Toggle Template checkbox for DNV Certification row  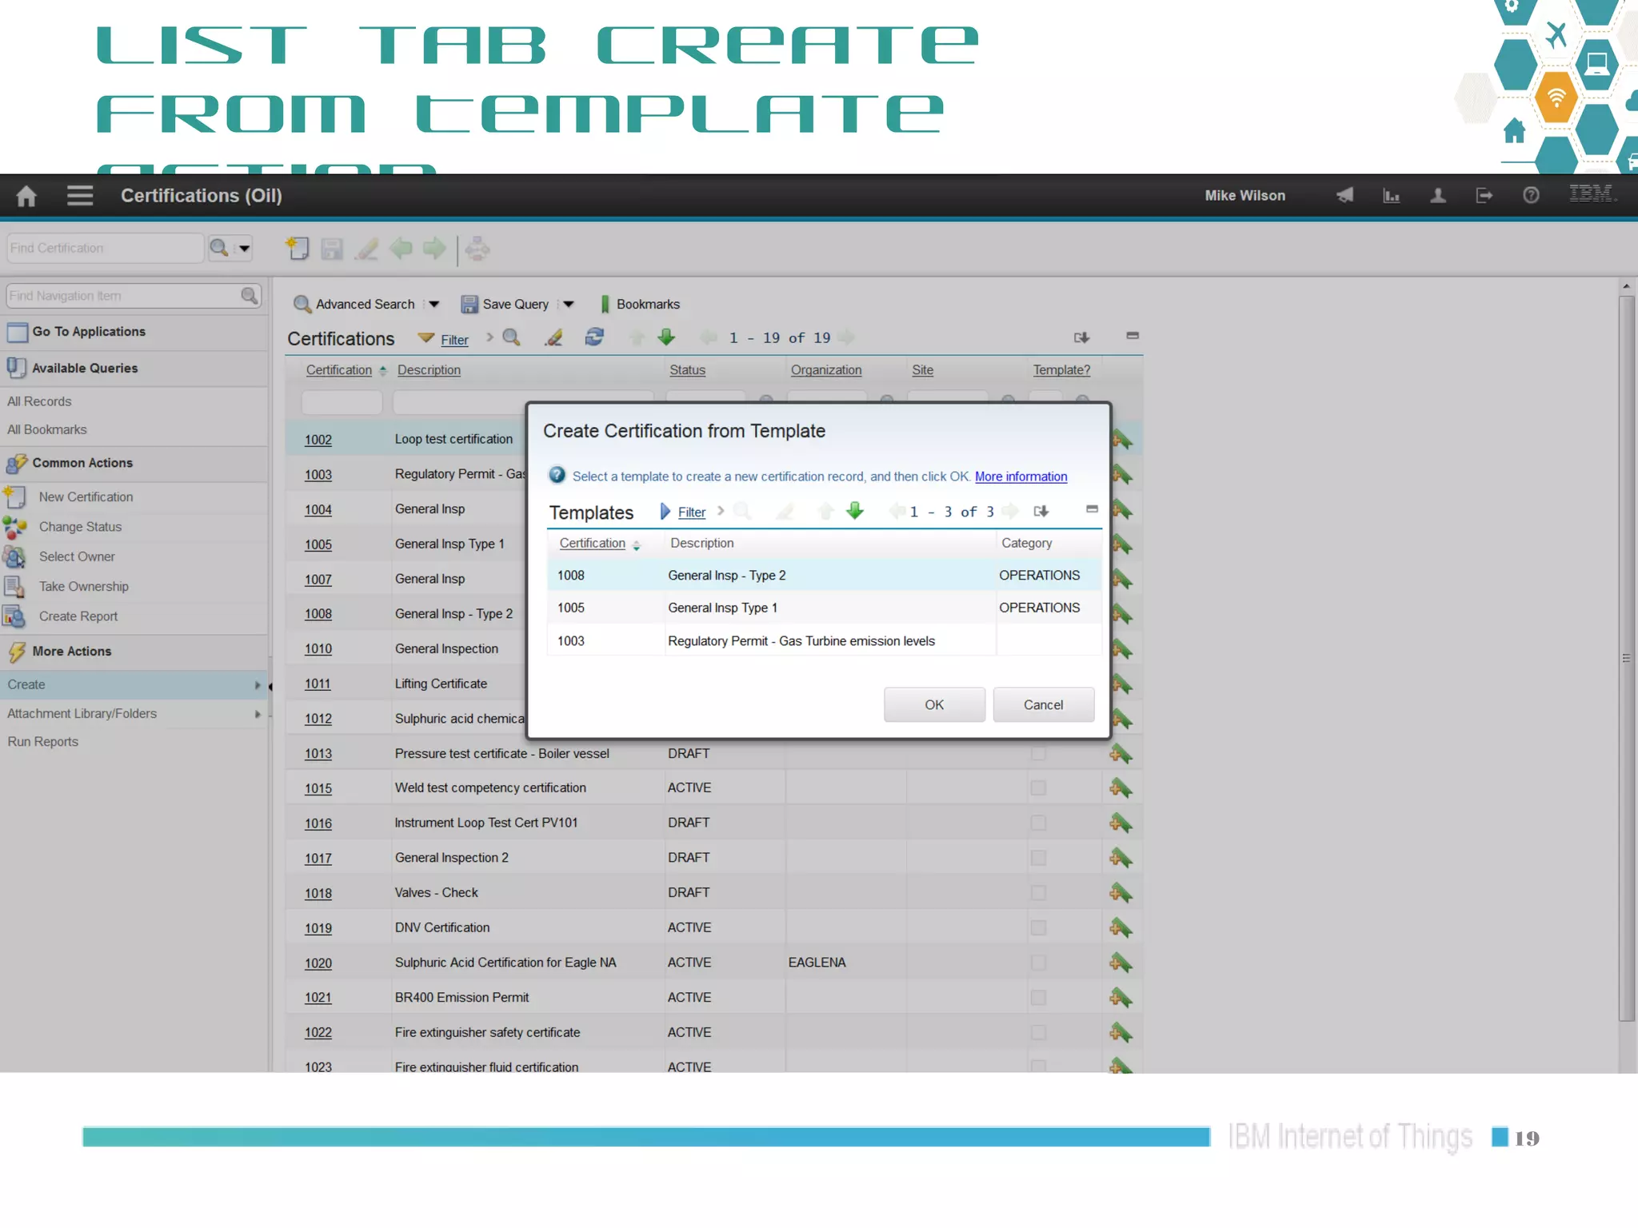tap(1038, 928)
